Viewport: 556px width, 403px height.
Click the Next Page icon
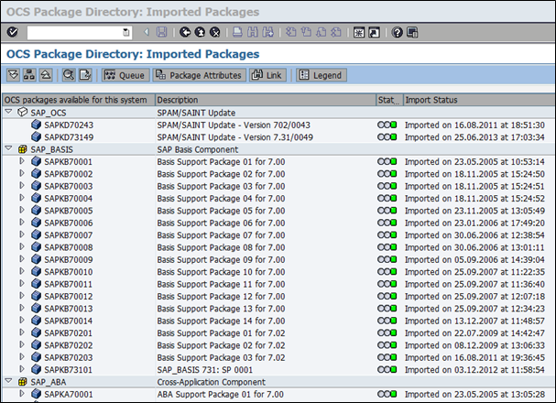322,32
